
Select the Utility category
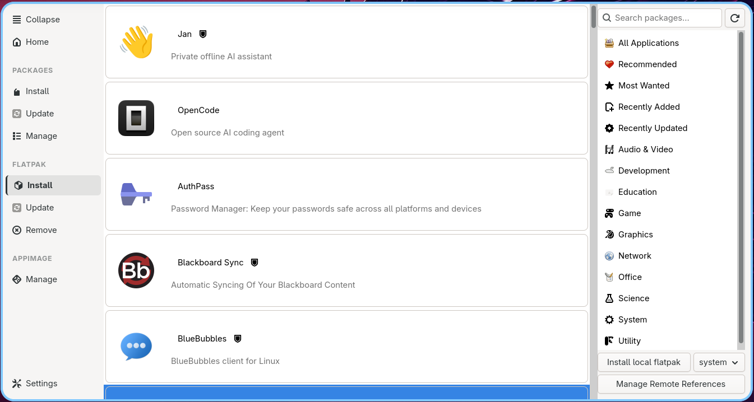coord(667,340)
